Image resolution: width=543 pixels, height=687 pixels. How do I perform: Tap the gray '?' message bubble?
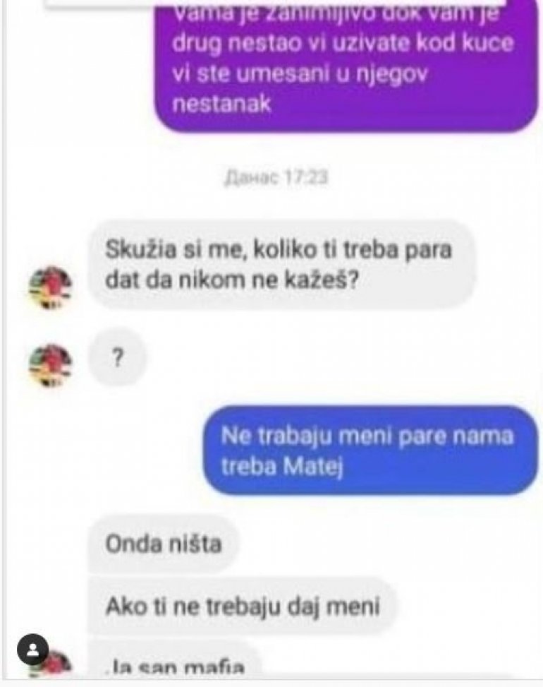[117, 358]
